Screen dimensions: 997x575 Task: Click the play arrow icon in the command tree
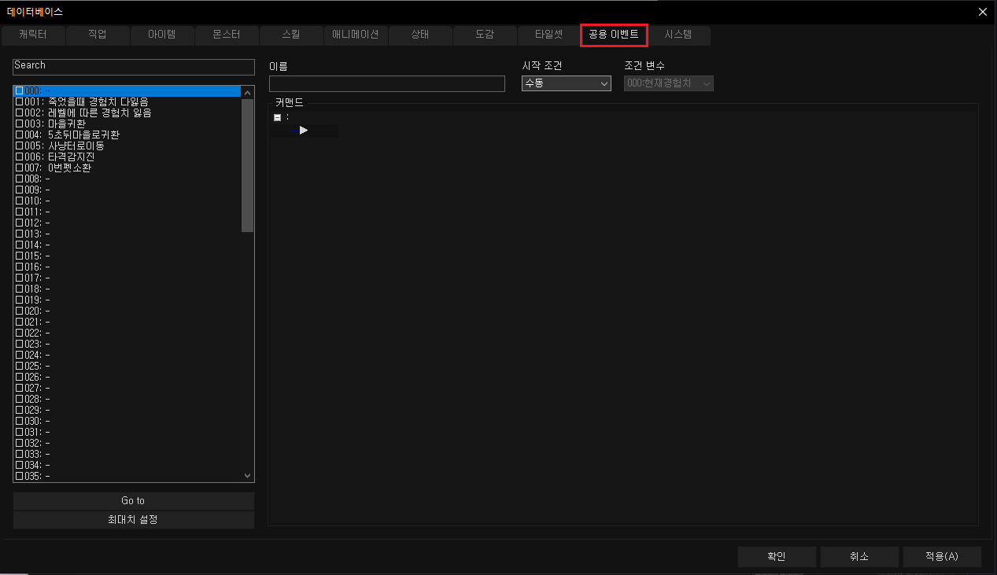click(304, 131)
